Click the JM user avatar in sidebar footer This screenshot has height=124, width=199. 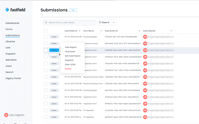[6, 115]
